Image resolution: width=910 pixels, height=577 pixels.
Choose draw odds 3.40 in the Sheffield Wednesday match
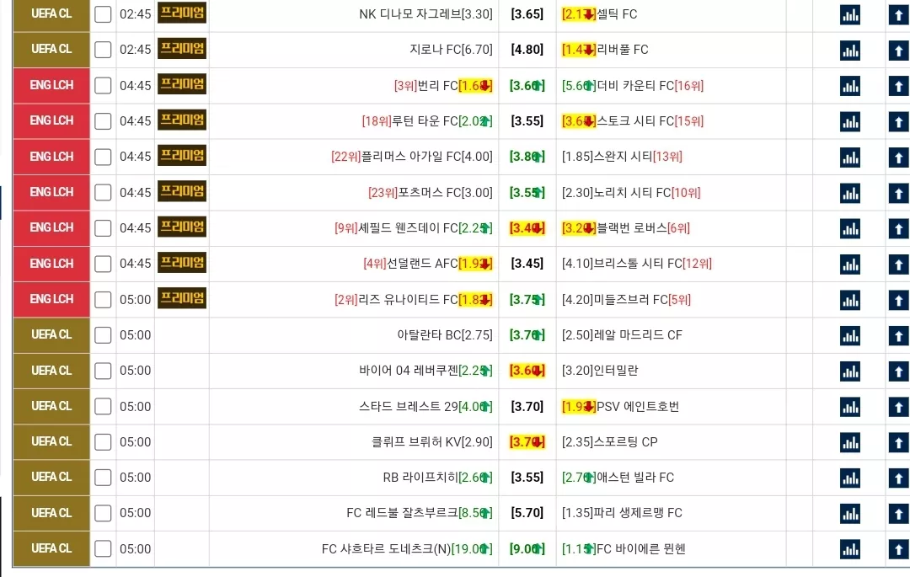point(527,228)
